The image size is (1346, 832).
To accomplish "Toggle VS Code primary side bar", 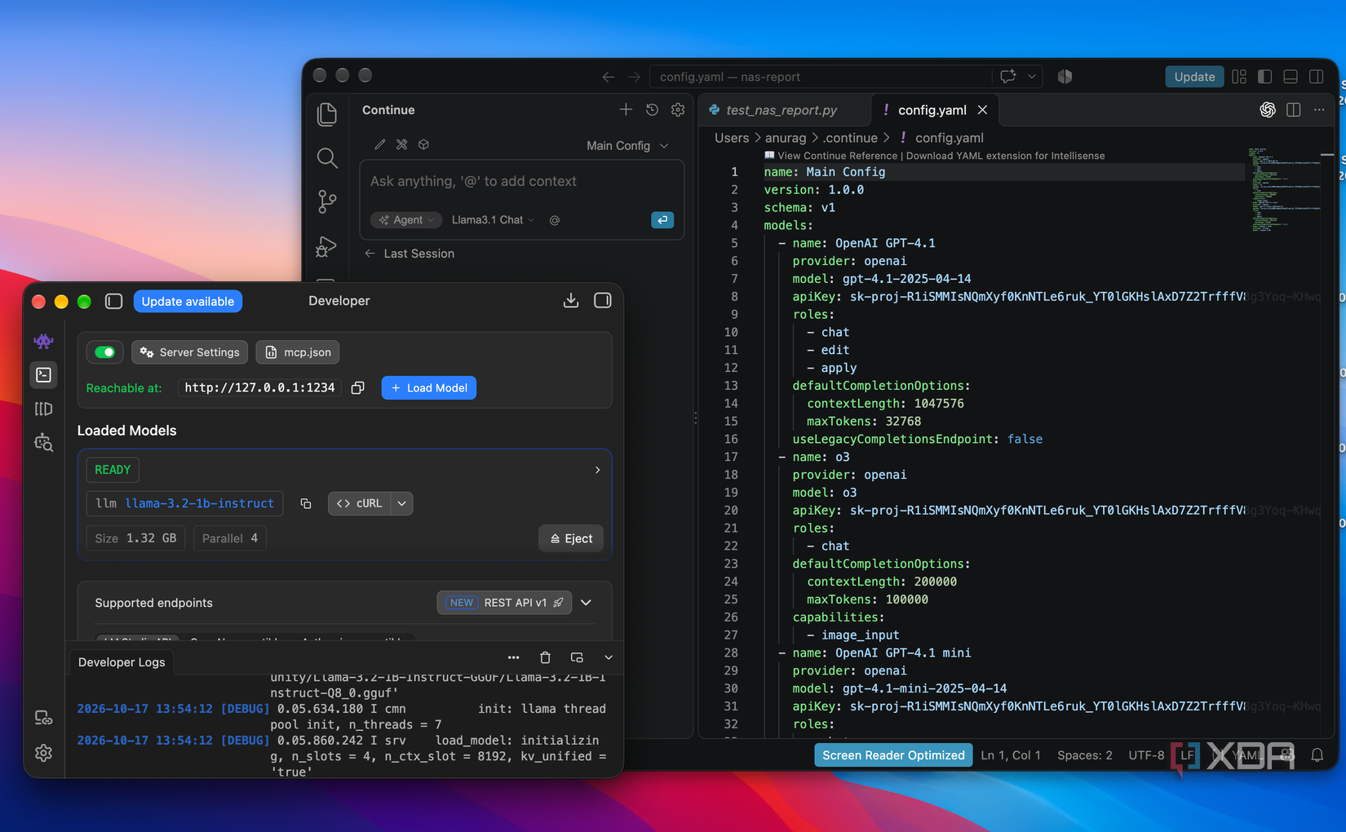I will (x=1265, y=77).
